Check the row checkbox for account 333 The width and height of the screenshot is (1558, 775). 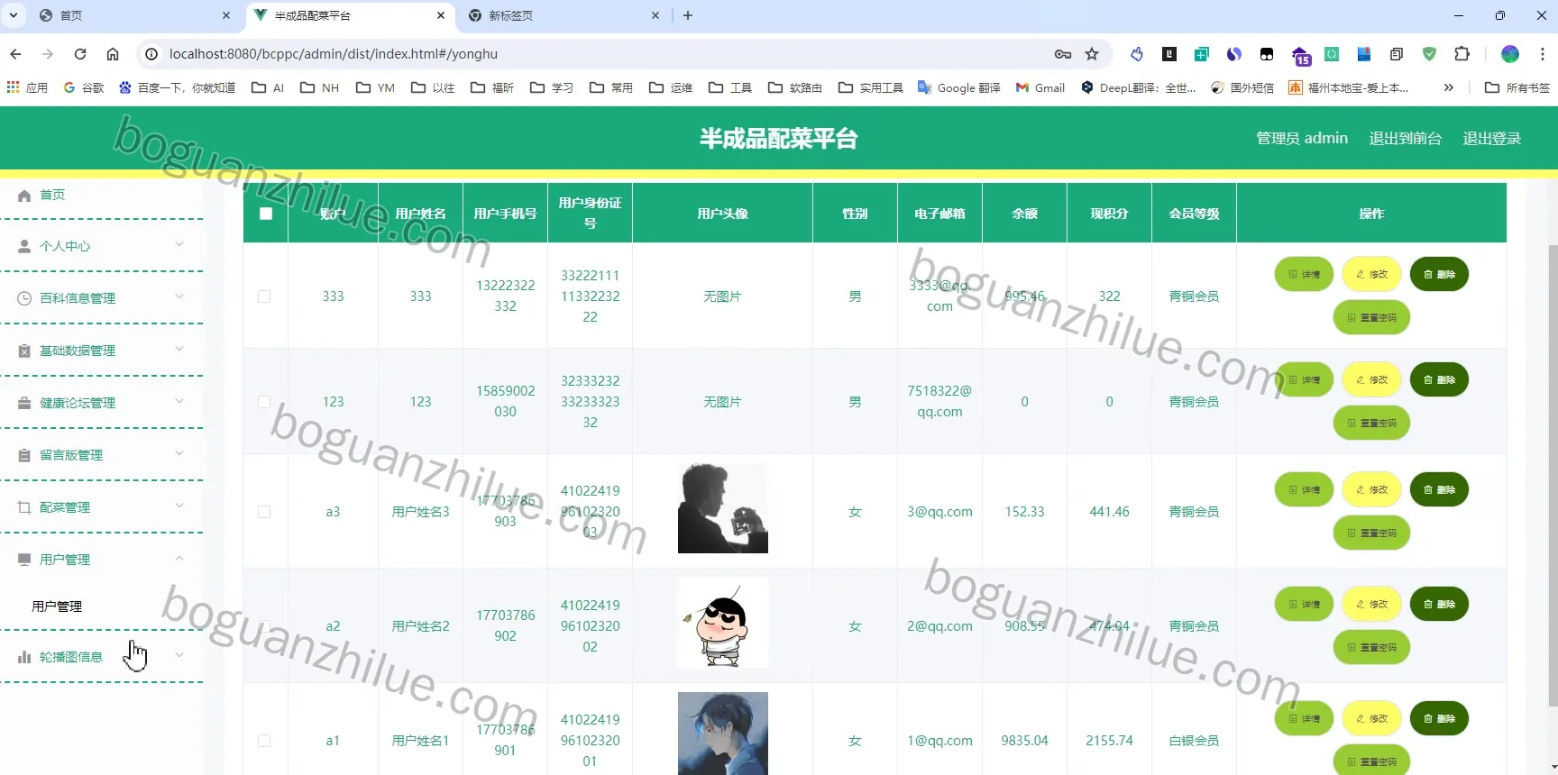click(x=264, y=296)
